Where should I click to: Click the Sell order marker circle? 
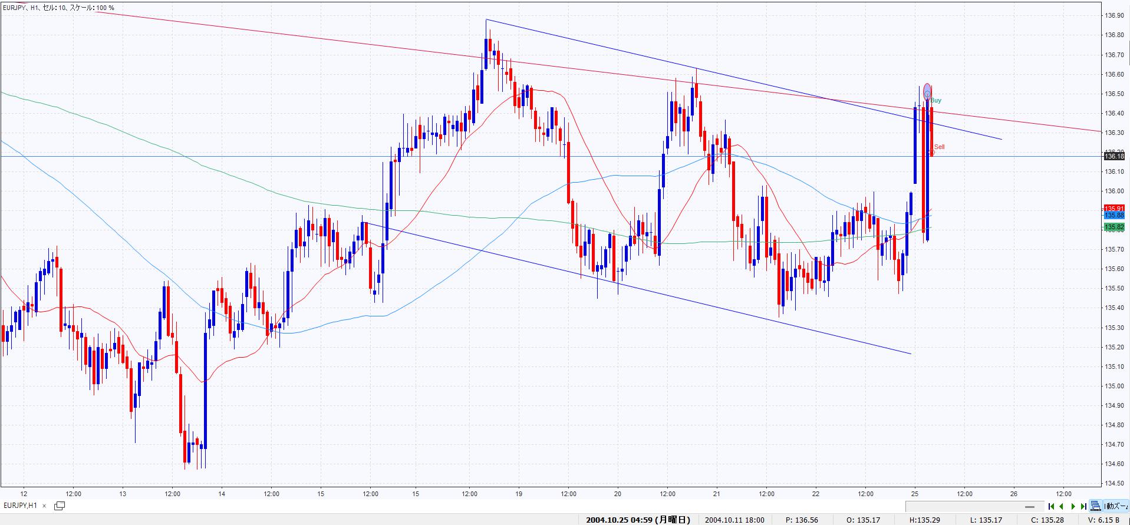932,153
